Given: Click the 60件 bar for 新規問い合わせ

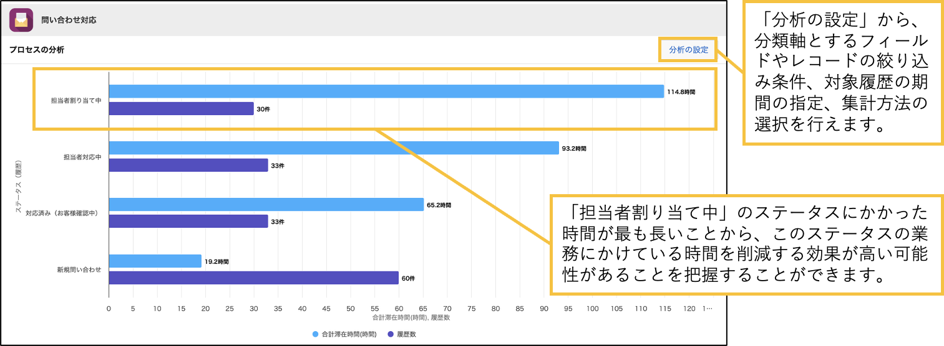Looking at the screenshot, I should (x=253, y=278).
